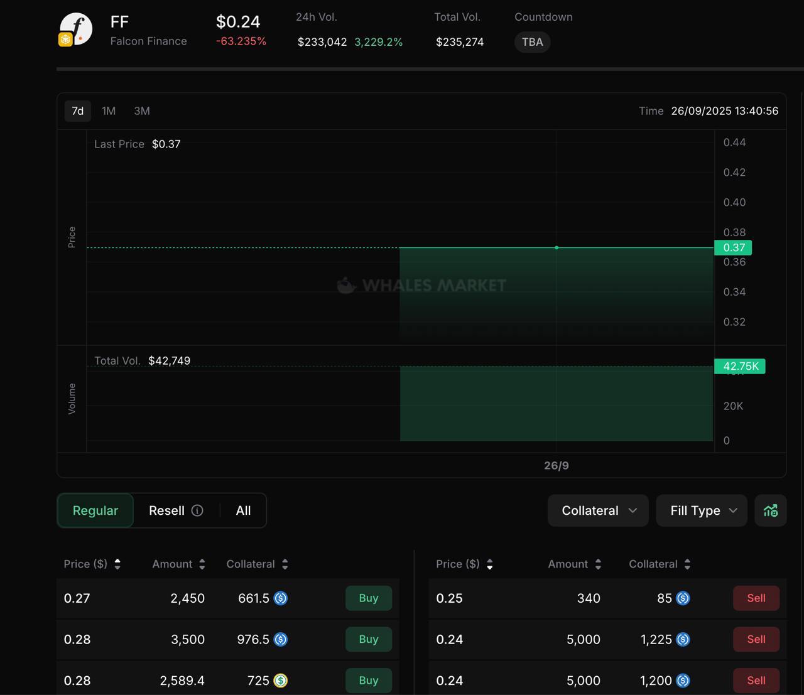Select the Regular offers tab
Viewport: 804px width, 695px height.
click(95, 510)
